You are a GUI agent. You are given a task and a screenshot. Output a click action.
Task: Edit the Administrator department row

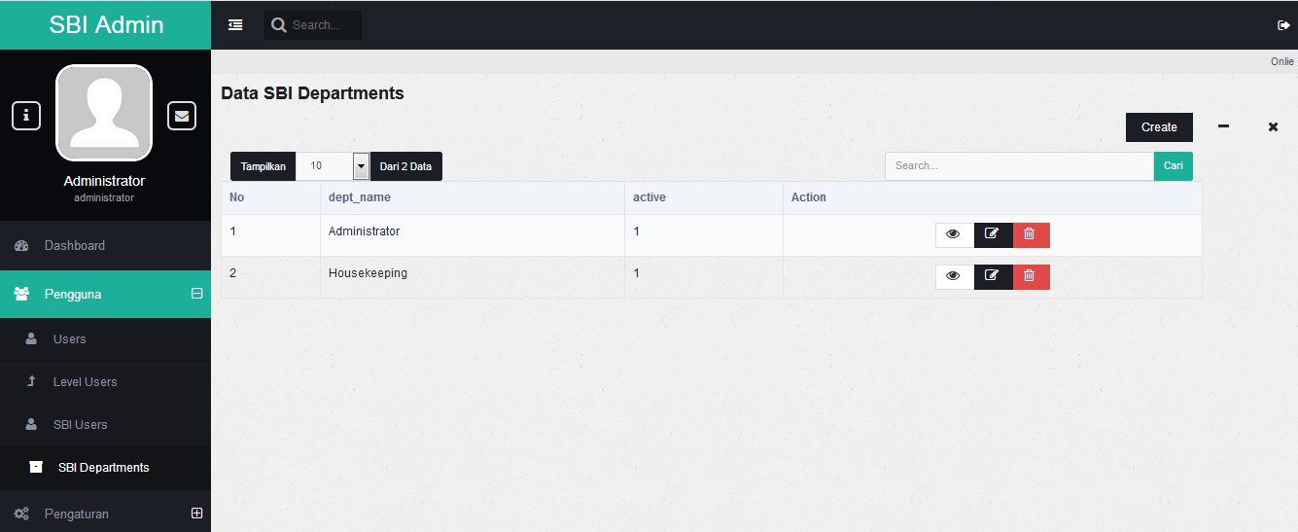pos(993,235)
